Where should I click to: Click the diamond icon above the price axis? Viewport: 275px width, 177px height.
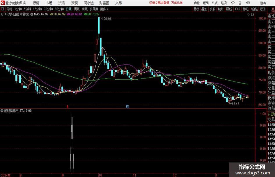click(x=248, y=15)
